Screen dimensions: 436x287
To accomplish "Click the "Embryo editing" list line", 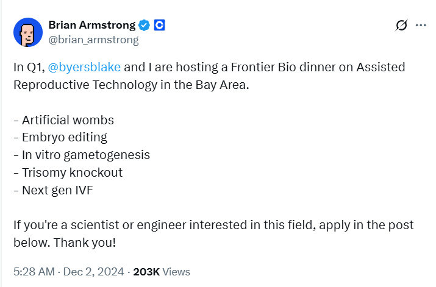I will [60, 137].
